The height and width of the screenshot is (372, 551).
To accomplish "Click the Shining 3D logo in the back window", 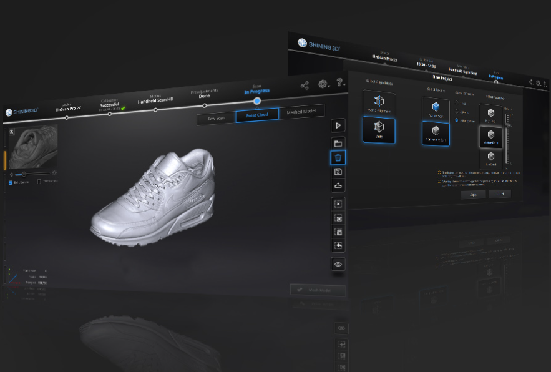I will [x=319, y=45].
